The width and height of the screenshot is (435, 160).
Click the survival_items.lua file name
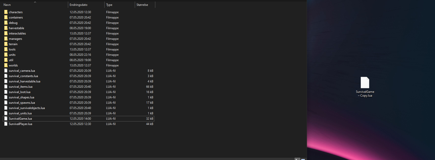coord(21,87)
